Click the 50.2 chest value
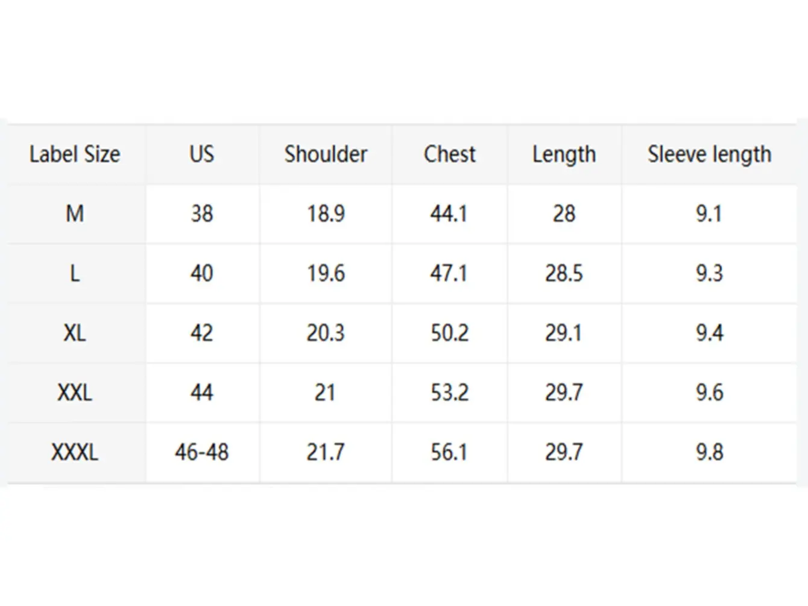Viewport: 808px width, 606px height. (x=450, y=333)
